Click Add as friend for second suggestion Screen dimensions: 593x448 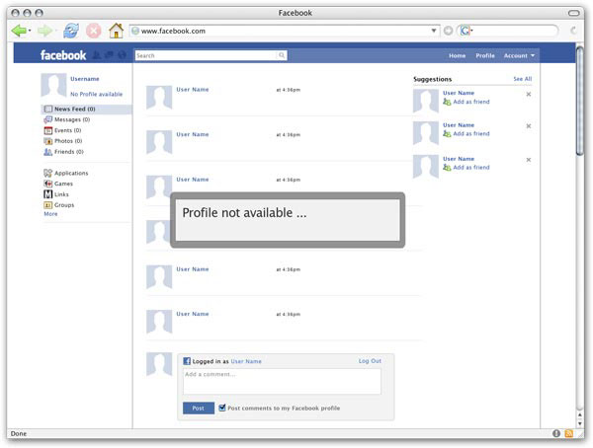(x=471, y=134)
